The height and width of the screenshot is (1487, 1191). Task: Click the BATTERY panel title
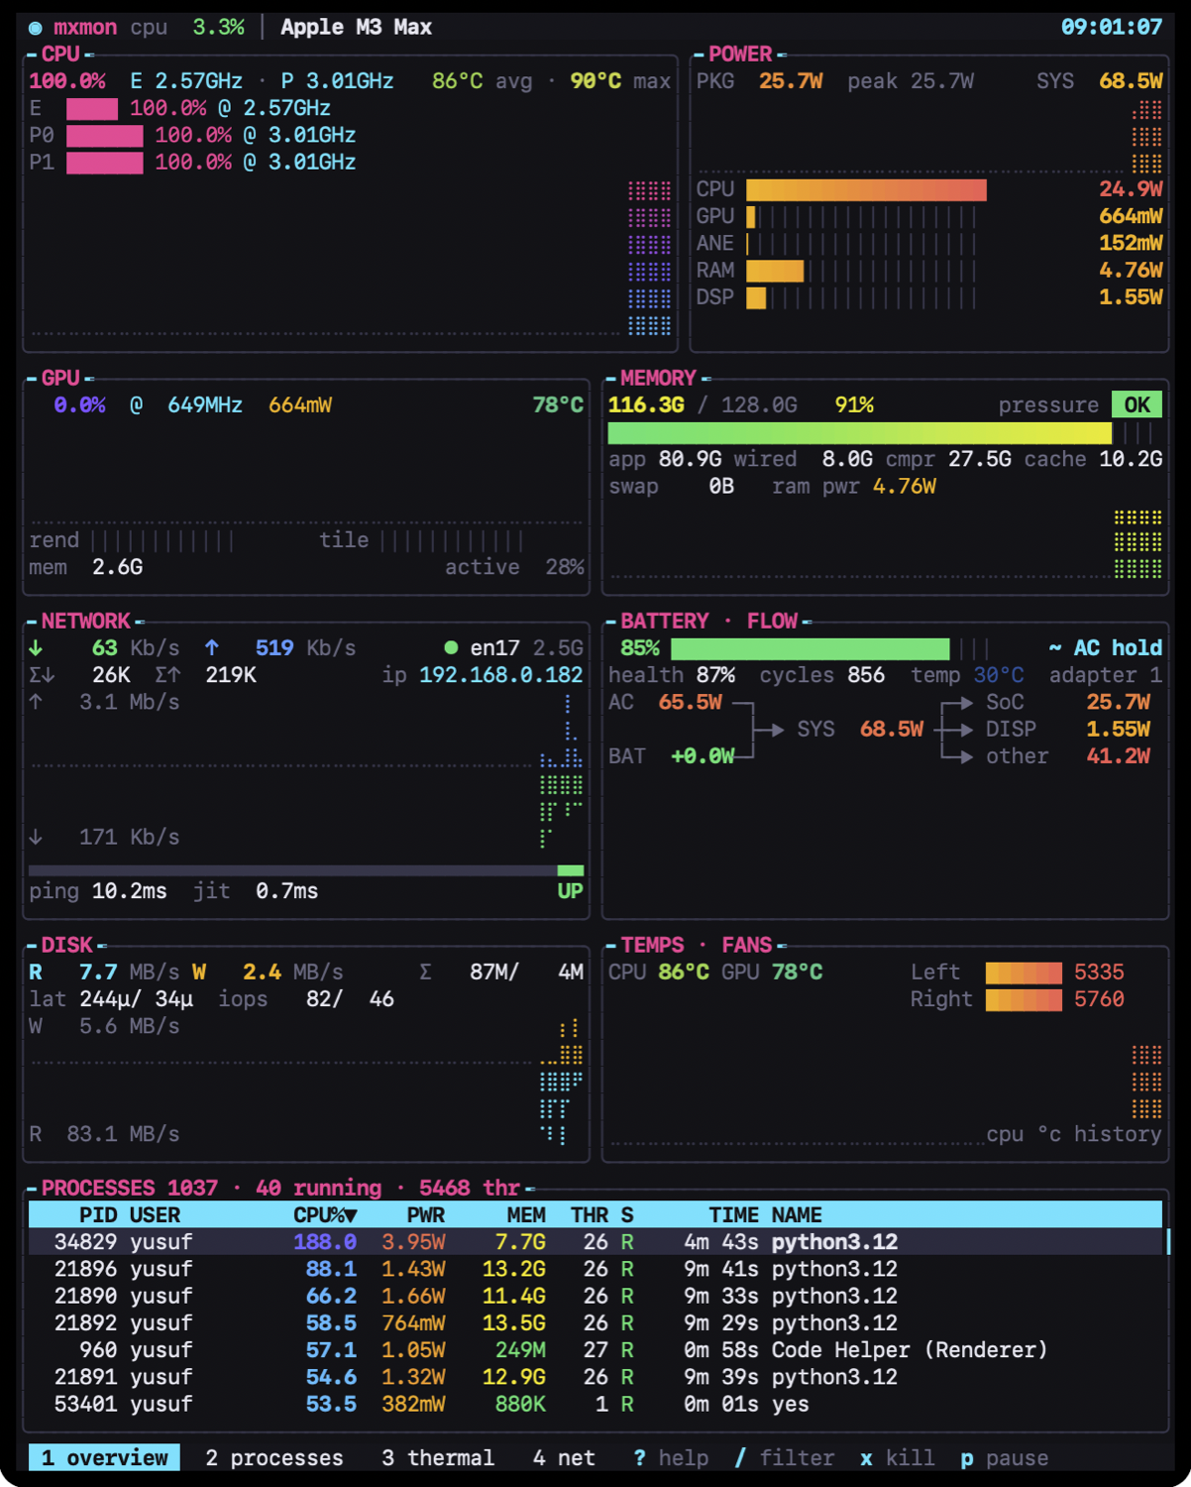click(665, 621)
